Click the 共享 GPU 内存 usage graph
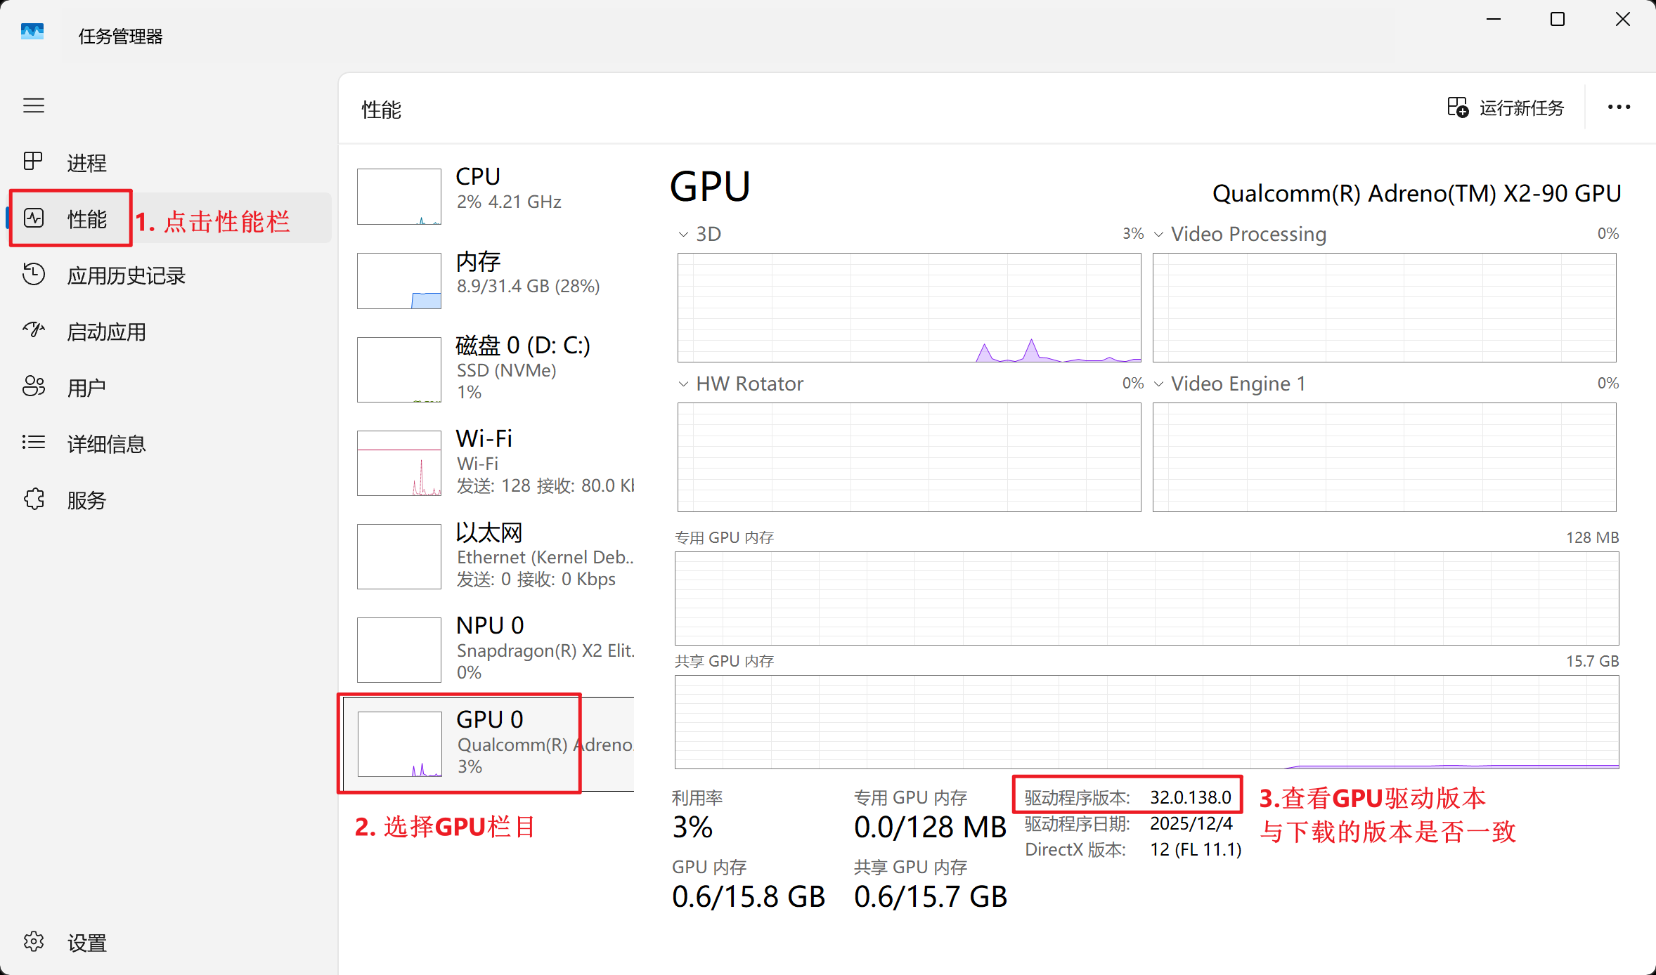The width and height of the screenshot is (1656, 975). coord(1146,722)
